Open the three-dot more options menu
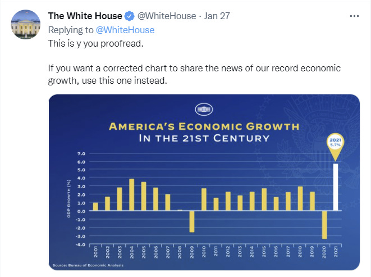Screen dimensions: 371x277 click(354, 16)
